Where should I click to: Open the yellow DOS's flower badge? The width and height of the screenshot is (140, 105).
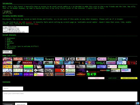[8, 67]
